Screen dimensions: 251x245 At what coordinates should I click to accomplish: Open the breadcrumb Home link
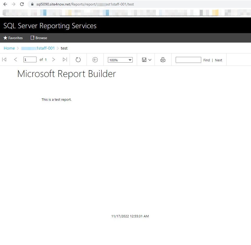point(9,48)
